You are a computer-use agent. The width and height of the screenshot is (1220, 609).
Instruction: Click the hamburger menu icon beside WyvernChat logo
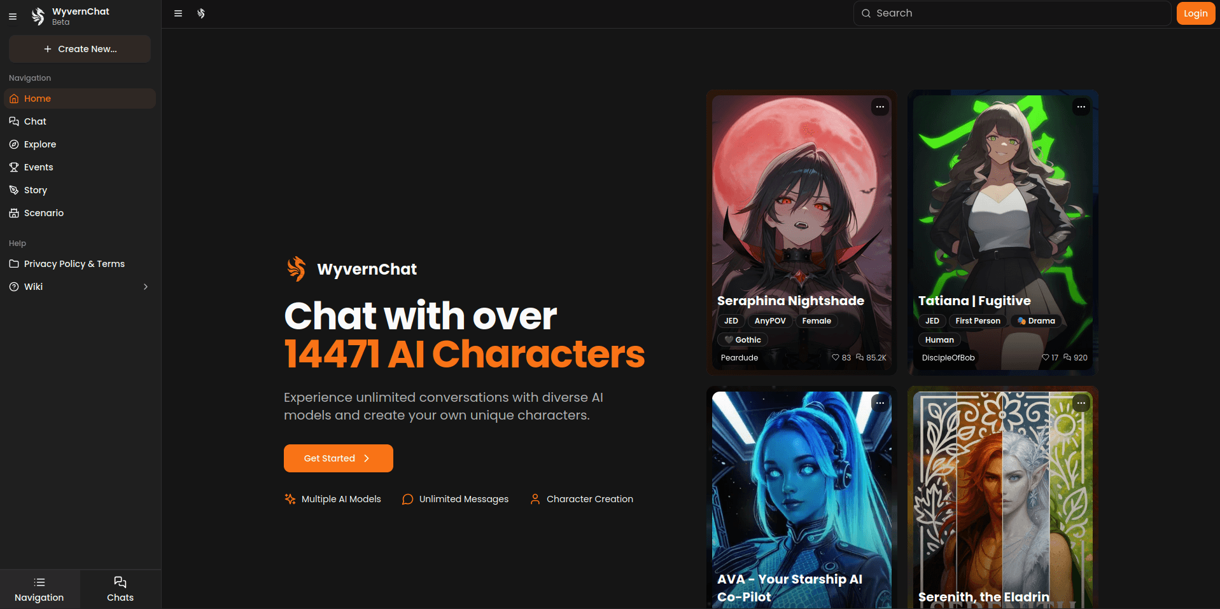click(x=13, y=17)
